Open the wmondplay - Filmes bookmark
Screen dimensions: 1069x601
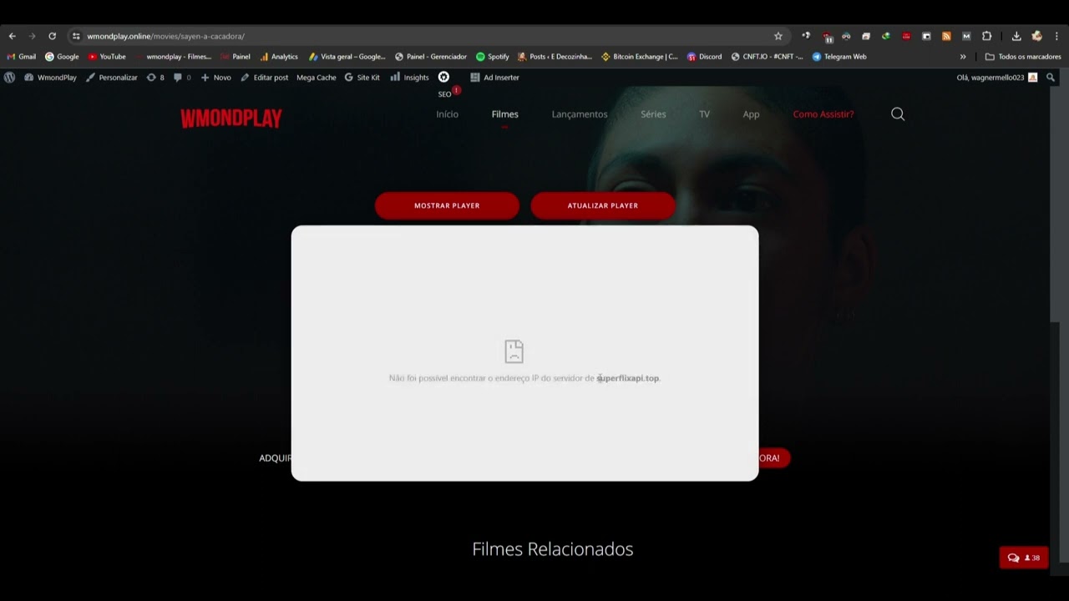coord(173,57)
